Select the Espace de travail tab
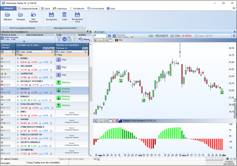Viewport: 237px width, 166px height. [29, 8]
